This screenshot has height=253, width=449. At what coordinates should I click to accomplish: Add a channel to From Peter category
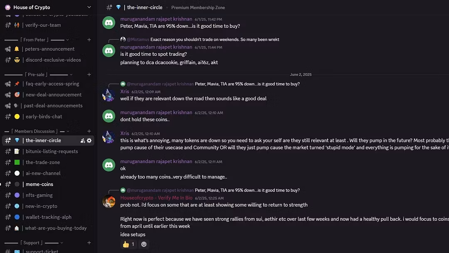[x=89, y=40]
